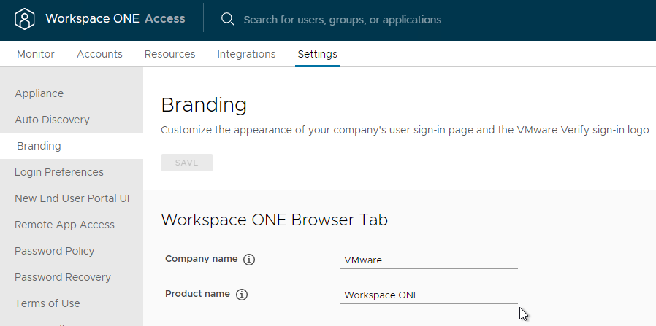Click the SAVE button
656x326 pixels.
(187, 163)
